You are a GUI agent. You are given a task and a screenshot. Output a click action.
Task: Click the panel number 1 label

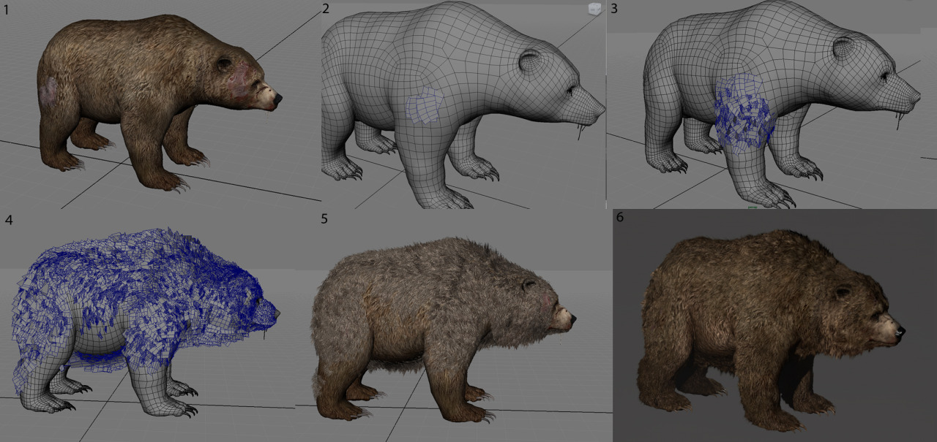[x=7, y=10]
